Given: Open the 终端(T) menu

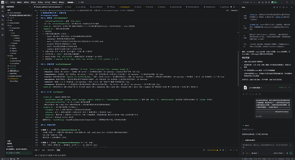Looking at the screenshot, I should coord(54,2).
